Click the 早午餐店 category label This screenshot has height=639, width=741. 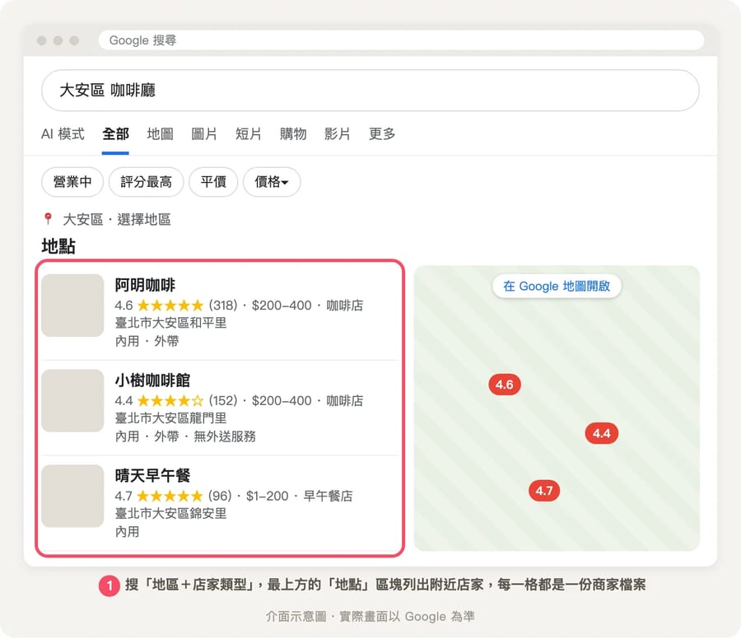pyautogui.click(x=328, y=496)
